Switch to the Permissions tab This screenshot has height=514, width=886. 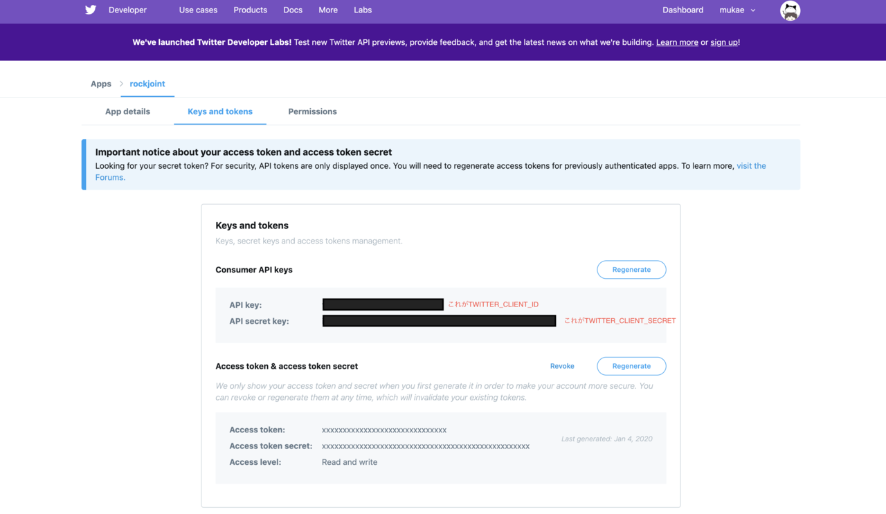(312, 111)
